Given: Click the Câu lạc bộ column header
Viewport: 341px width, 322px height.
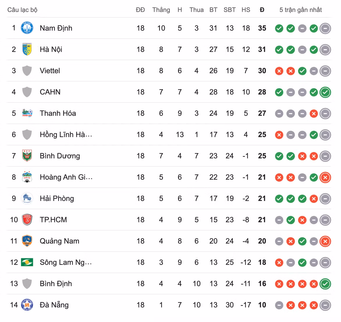Looking at the screenshot, I should (x=22, y=10).
